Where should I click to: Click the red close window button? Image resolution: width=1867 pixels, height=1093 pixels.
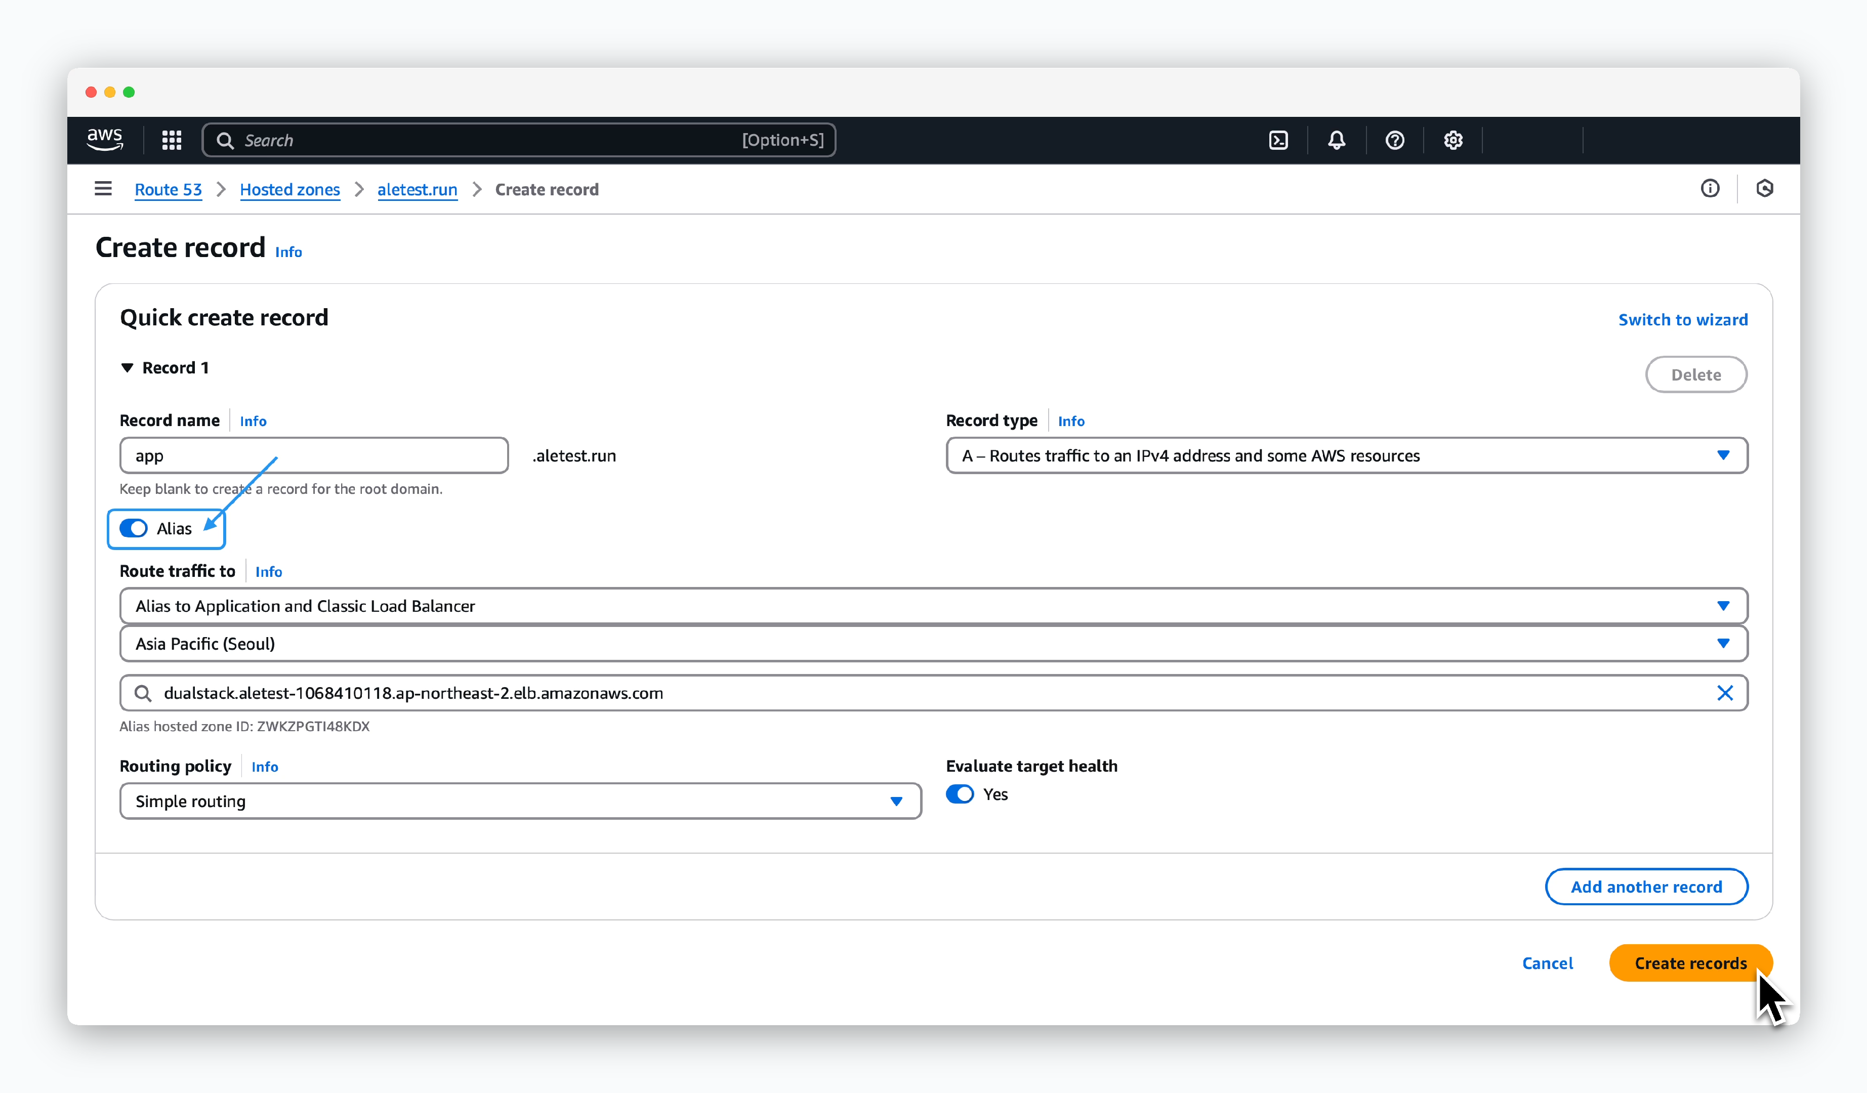91,92
